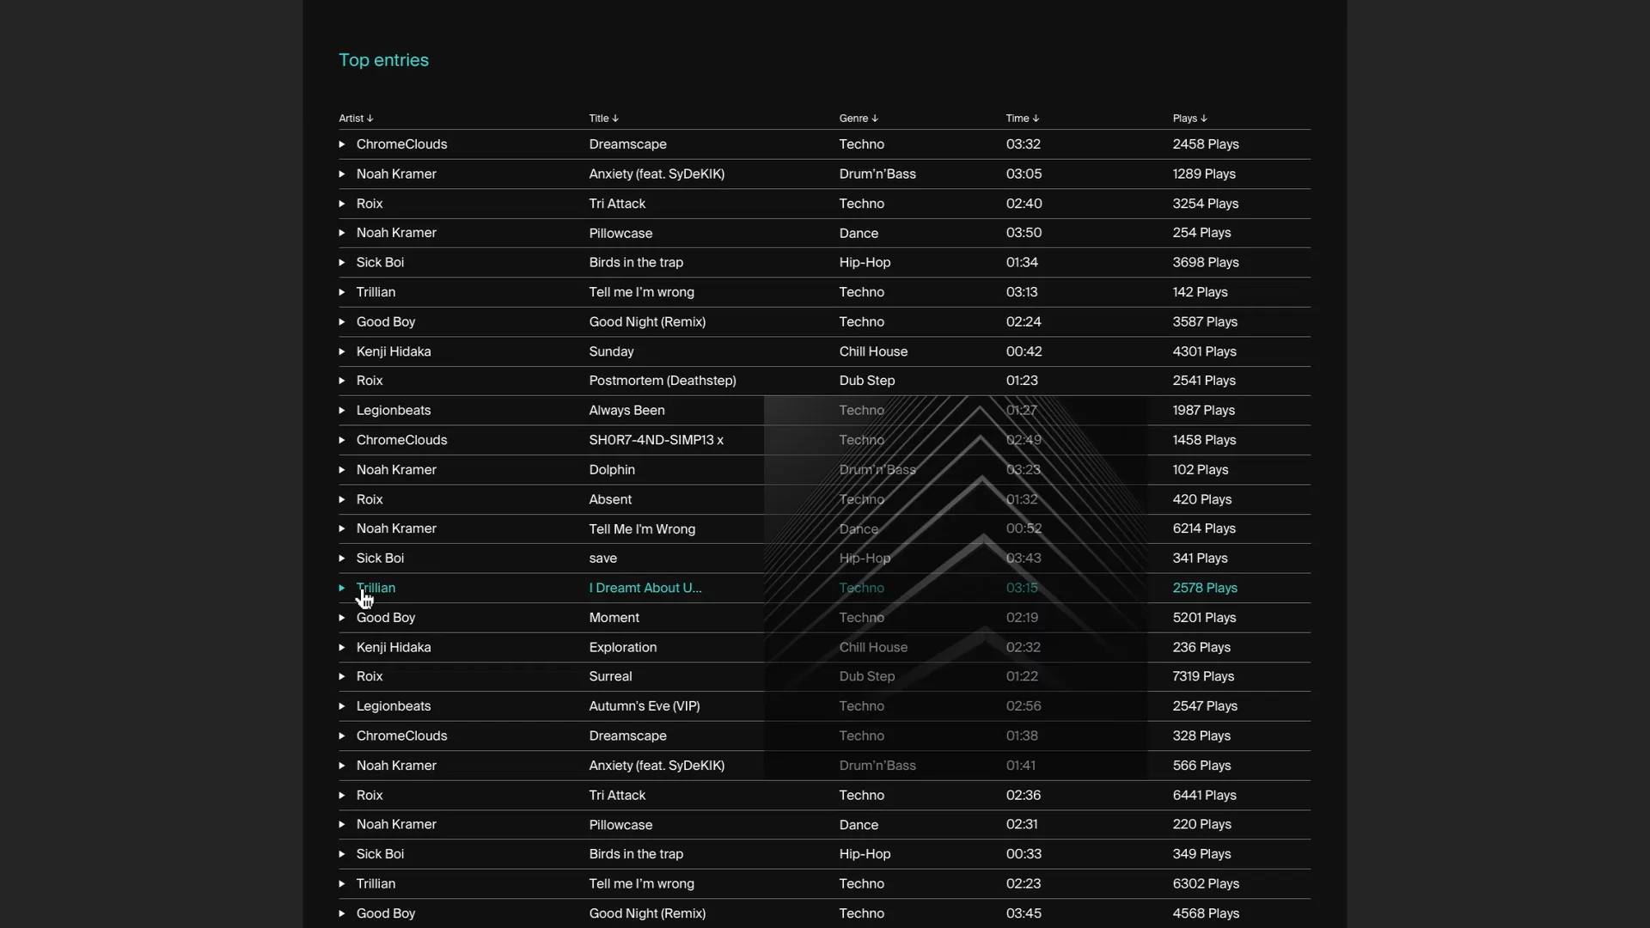Select Postmortem (Deathstep) title text
This screenshot has height=928, width=1650.
pos(663,381)
